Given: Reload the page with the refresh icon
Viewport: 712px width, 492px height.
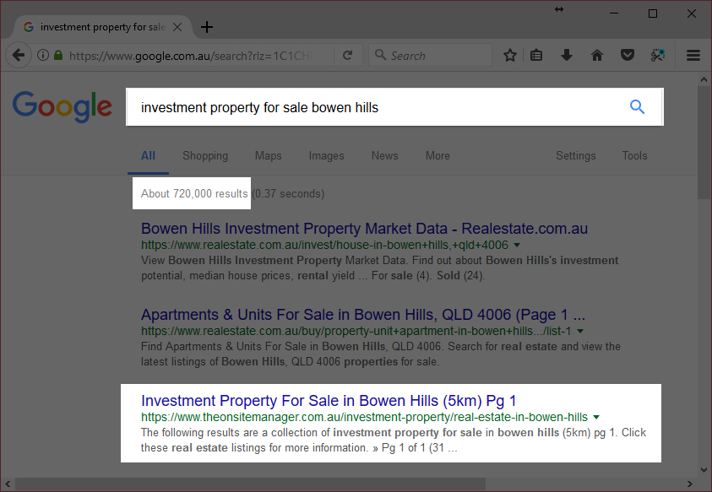Looking at the screenshot, I should click(347, 56).
